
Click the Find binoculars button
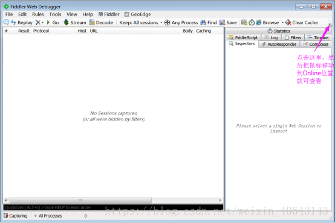click(x=208, y=22)
